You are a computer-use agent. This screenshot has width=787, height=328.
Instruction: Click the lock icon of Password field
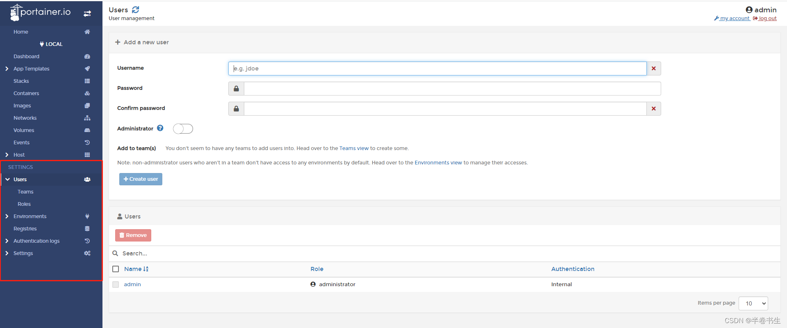236,89
